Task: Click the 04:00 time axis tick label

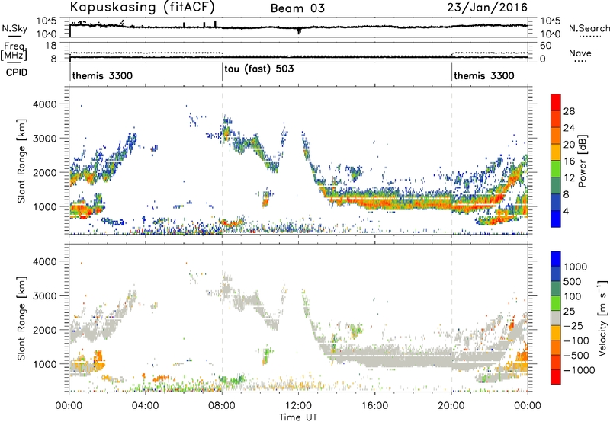Action: tap(146, 406)
